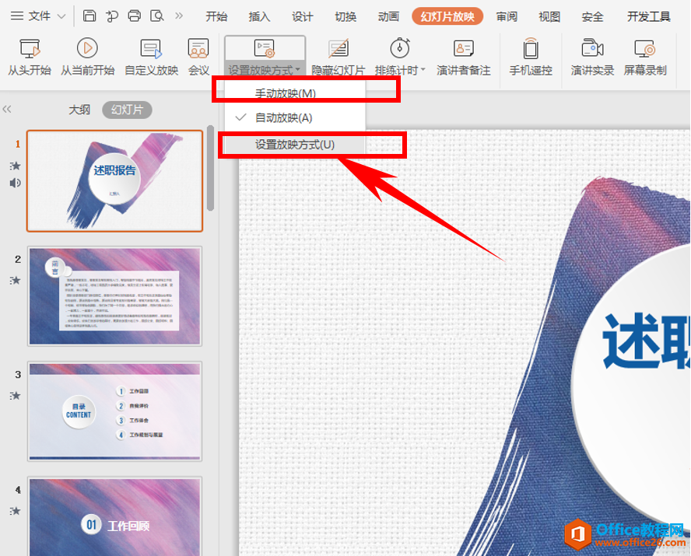Start slideshow from current slide (从当前开始)
The width and height of the screenshot is (691, 556).
pos(87,58)
